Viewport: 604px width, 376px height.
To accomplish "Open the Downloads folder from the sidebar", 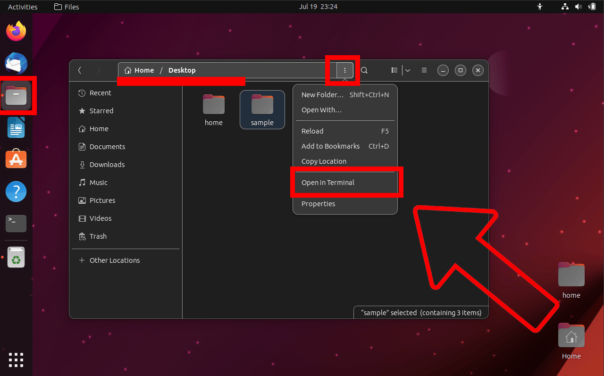I will [x=106, y=164].
